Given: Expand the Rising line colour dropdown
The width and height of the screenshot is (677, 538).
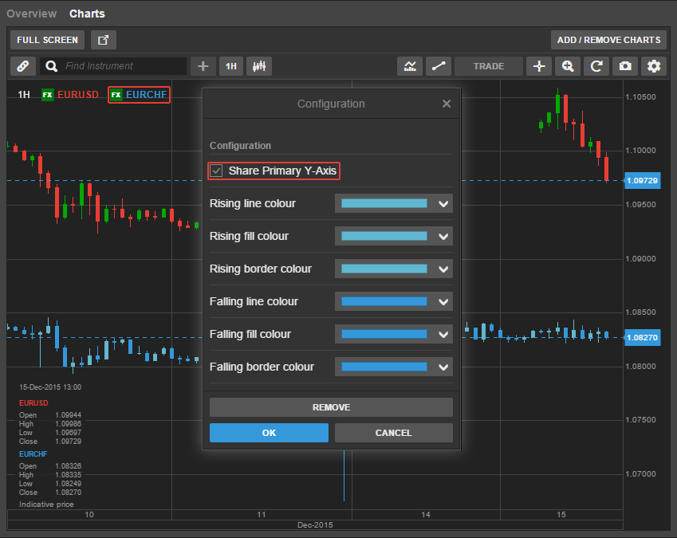Looking at the screenshot, I should [444, 204].
